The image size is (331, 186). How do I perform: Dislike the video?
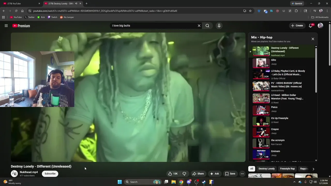click(x=184, y=174)
